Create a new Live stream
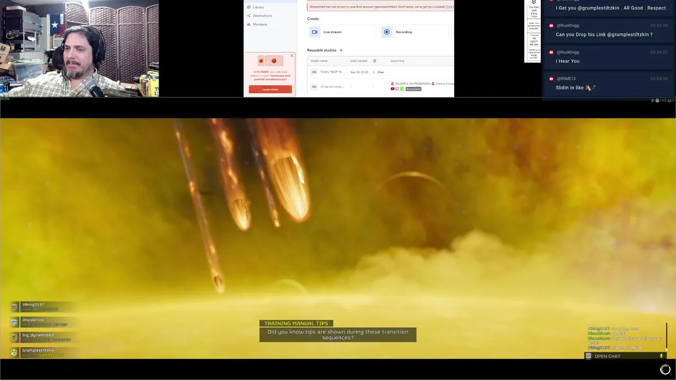The height and width of the screenshot is (380, 676). pos(341,32)
